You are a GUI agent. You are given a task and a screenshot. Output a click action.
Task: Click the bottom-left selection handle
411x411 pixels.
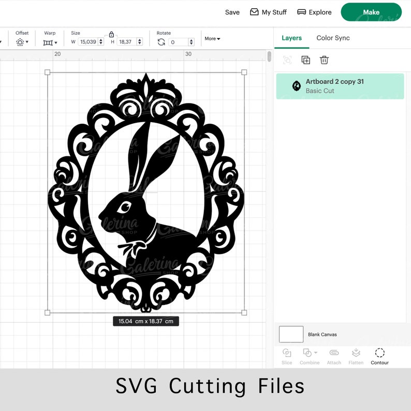[x=48, y=313]
